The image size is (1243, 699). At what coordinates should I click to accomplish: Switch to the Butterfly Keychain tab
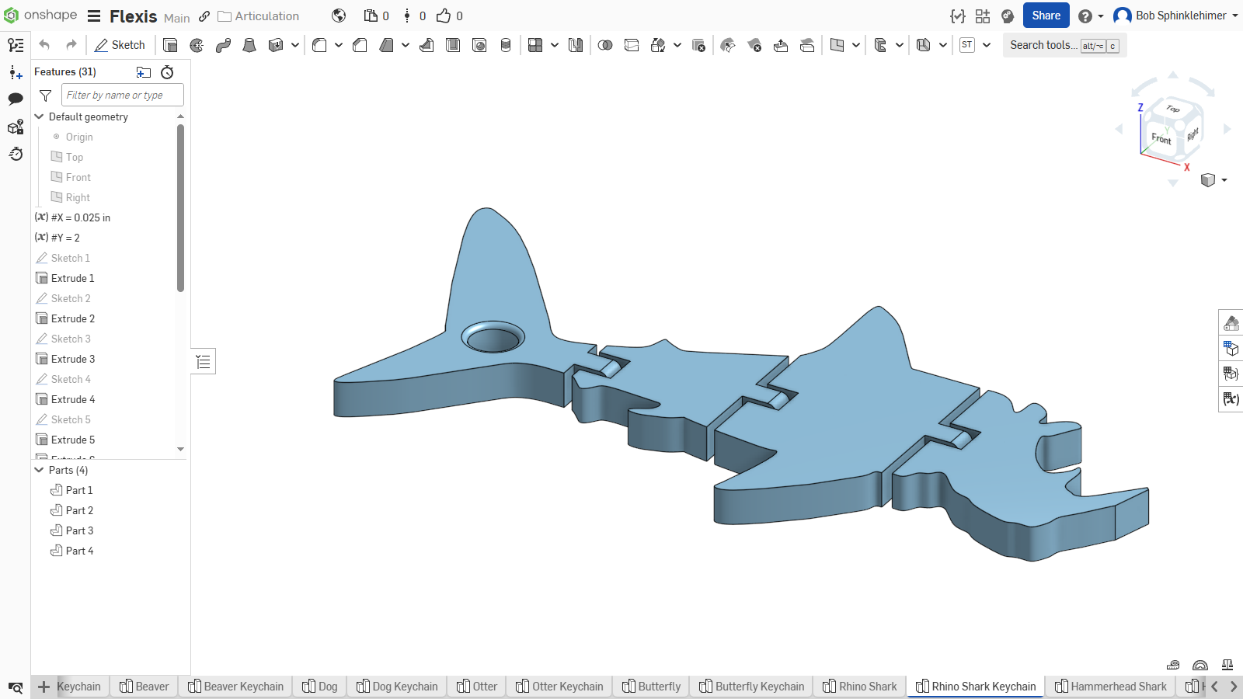click(751, 687)
